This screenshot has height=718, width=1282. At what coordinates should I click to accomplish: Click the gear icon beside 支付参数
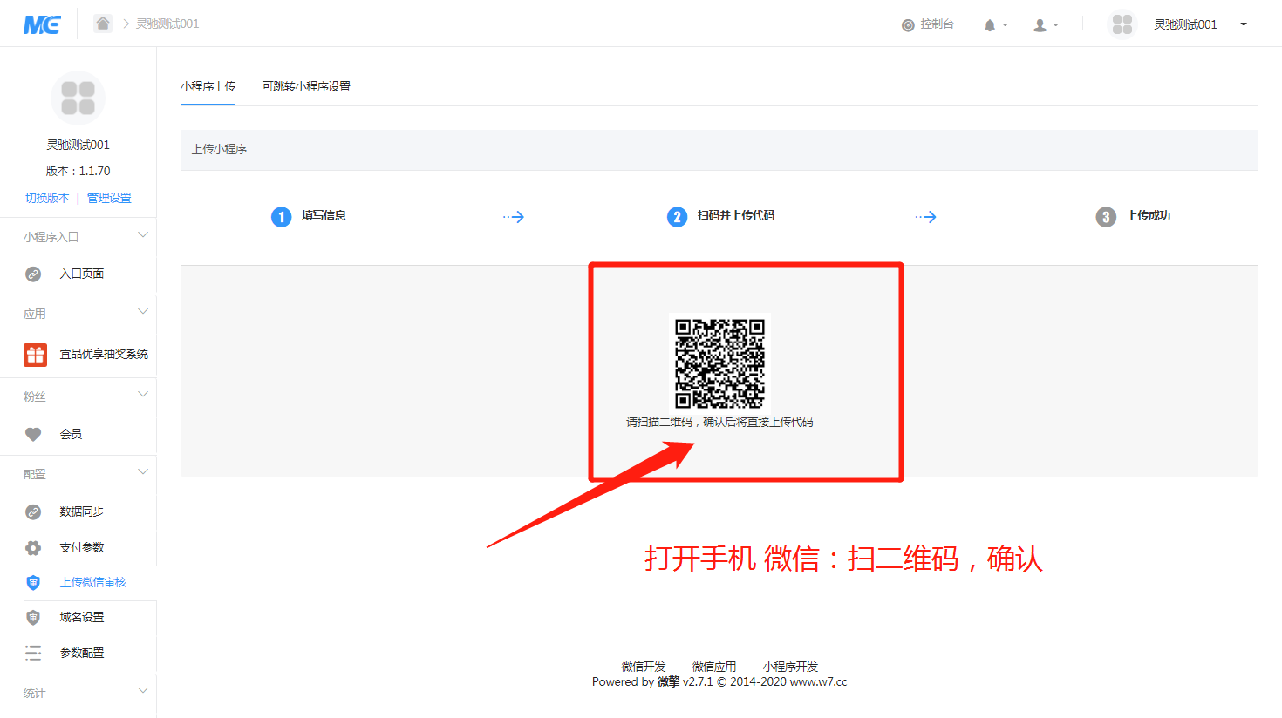point(33,547)
